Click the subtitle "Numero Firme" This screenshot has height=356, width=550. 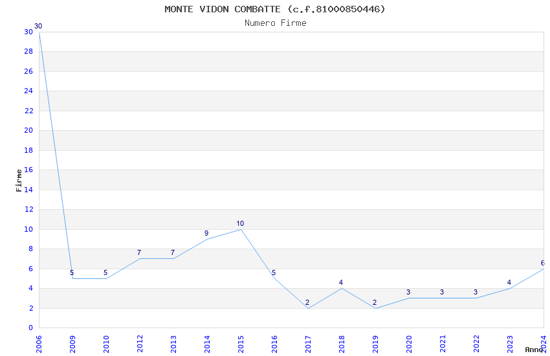[276, 23]
